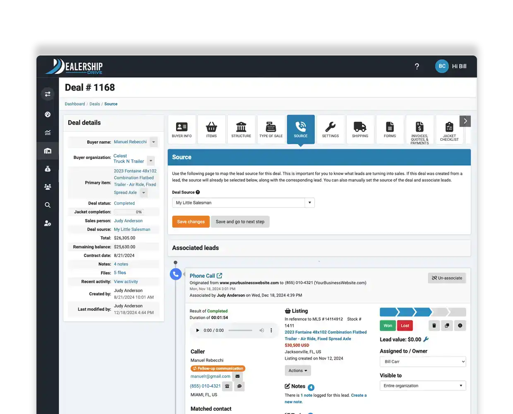Open the search icon in left sidebar
This screenshot has height=414, width=513.
pos(48,205)
